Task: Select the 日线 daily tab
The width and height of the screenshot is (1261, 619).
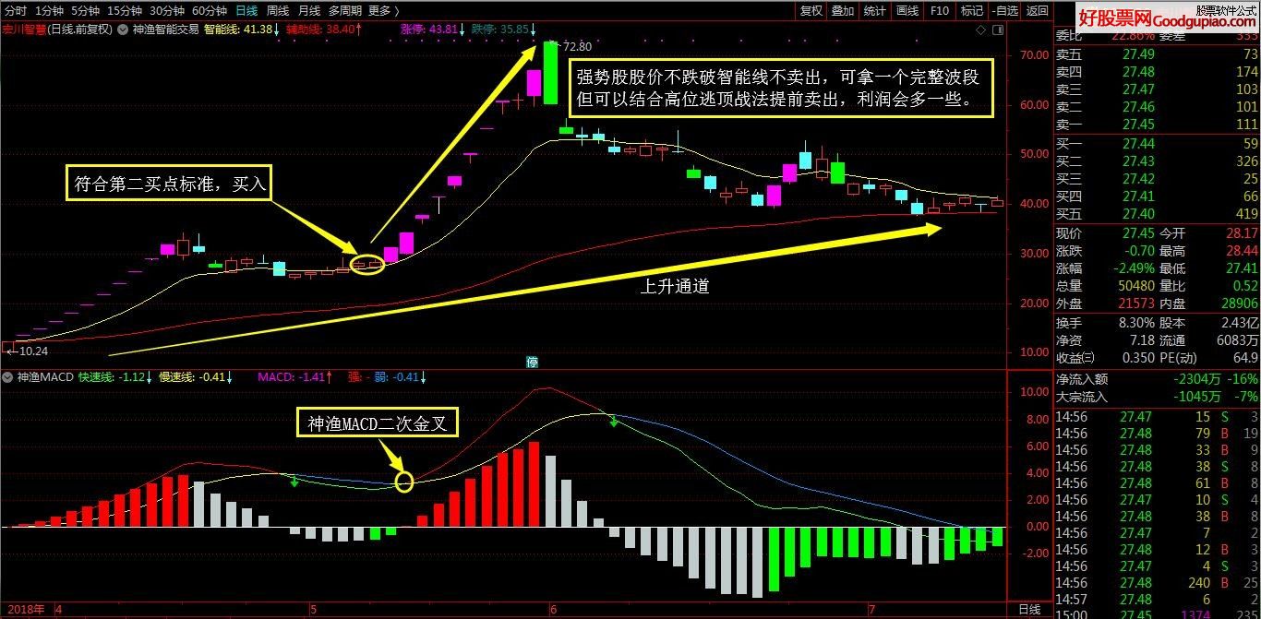Action: 246,10
